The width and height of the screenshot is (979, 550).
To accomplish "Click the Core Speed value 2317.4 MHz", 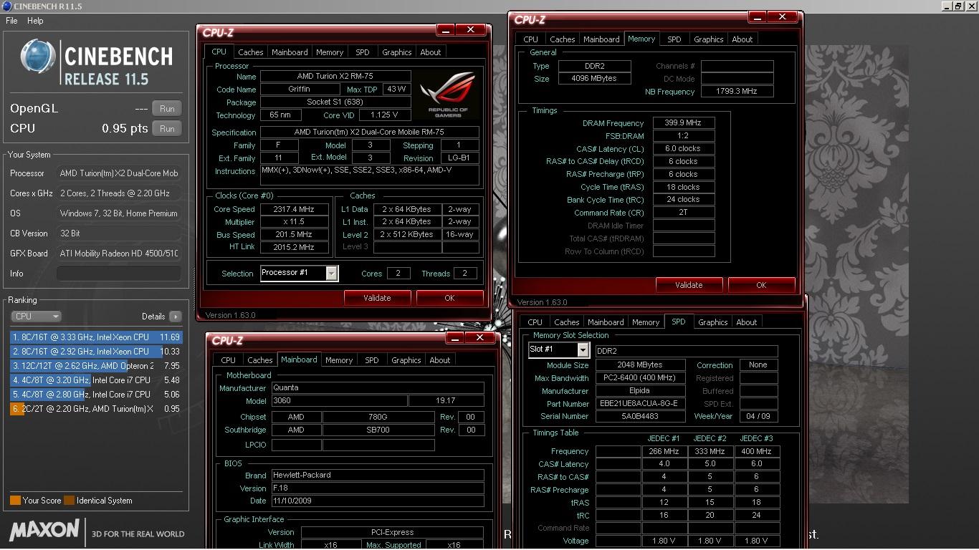I will point(294,209).
